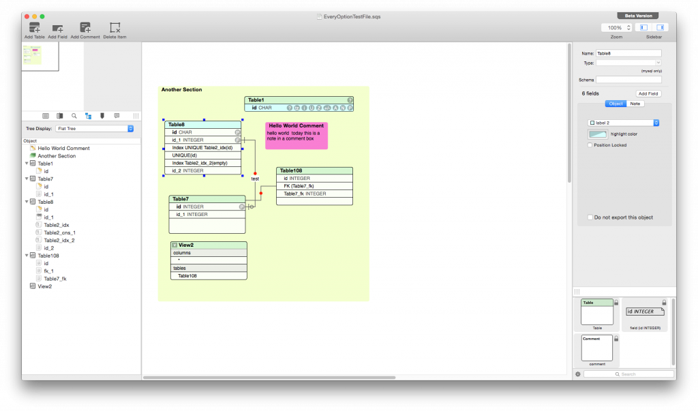Click the speech bubble comments icon

pyautogui.click(x=117, y=116)
